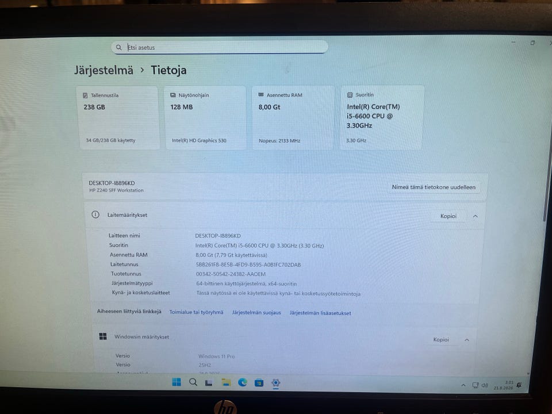Click Nimeä tämä tietokone uudelleen button
Viewport: 552px width, 414px height.
click(434, 187)
